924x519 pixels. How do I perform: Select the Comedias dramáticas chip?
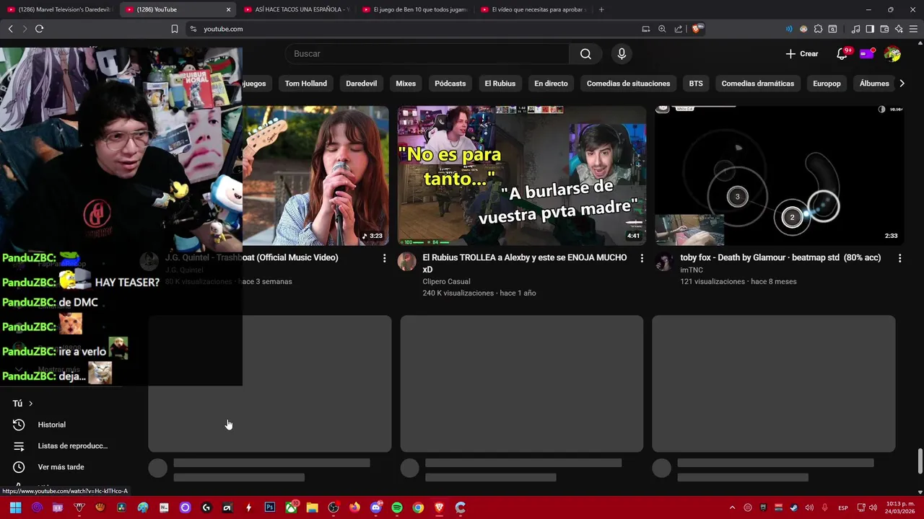click(758, 84)
